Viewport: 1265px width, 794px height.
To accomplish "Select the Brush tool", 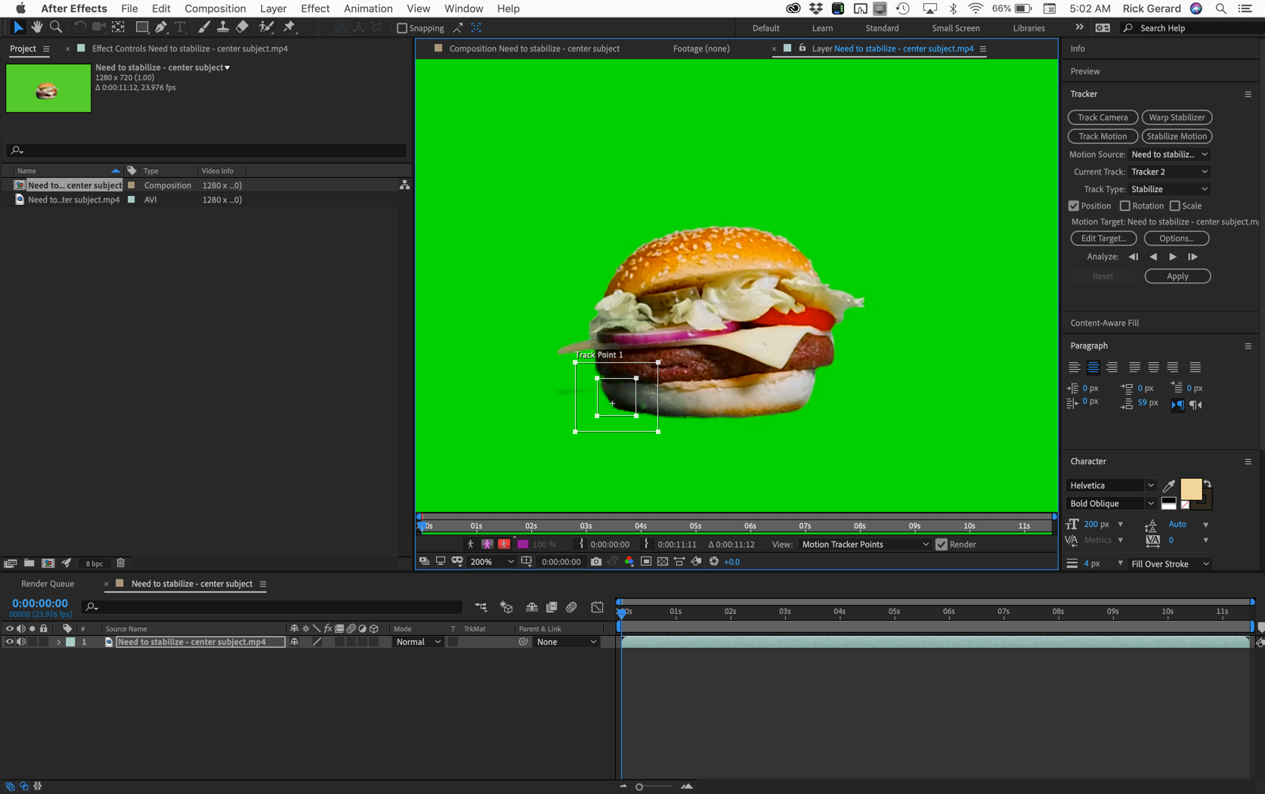I will tap(203, 27).
